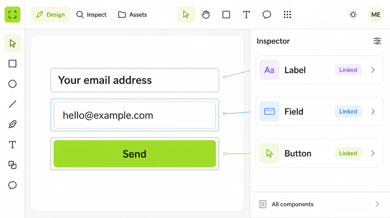Click the Aa icon on the Label card
This screenshot has height=218, width=390.
coord(269,70)
